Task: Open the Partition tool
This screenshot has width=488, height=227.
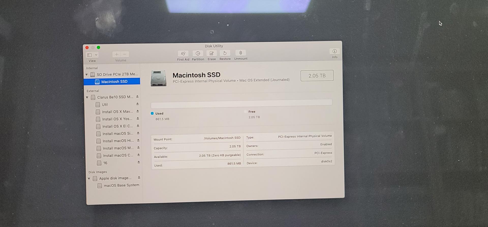Action: pos(198,53)
